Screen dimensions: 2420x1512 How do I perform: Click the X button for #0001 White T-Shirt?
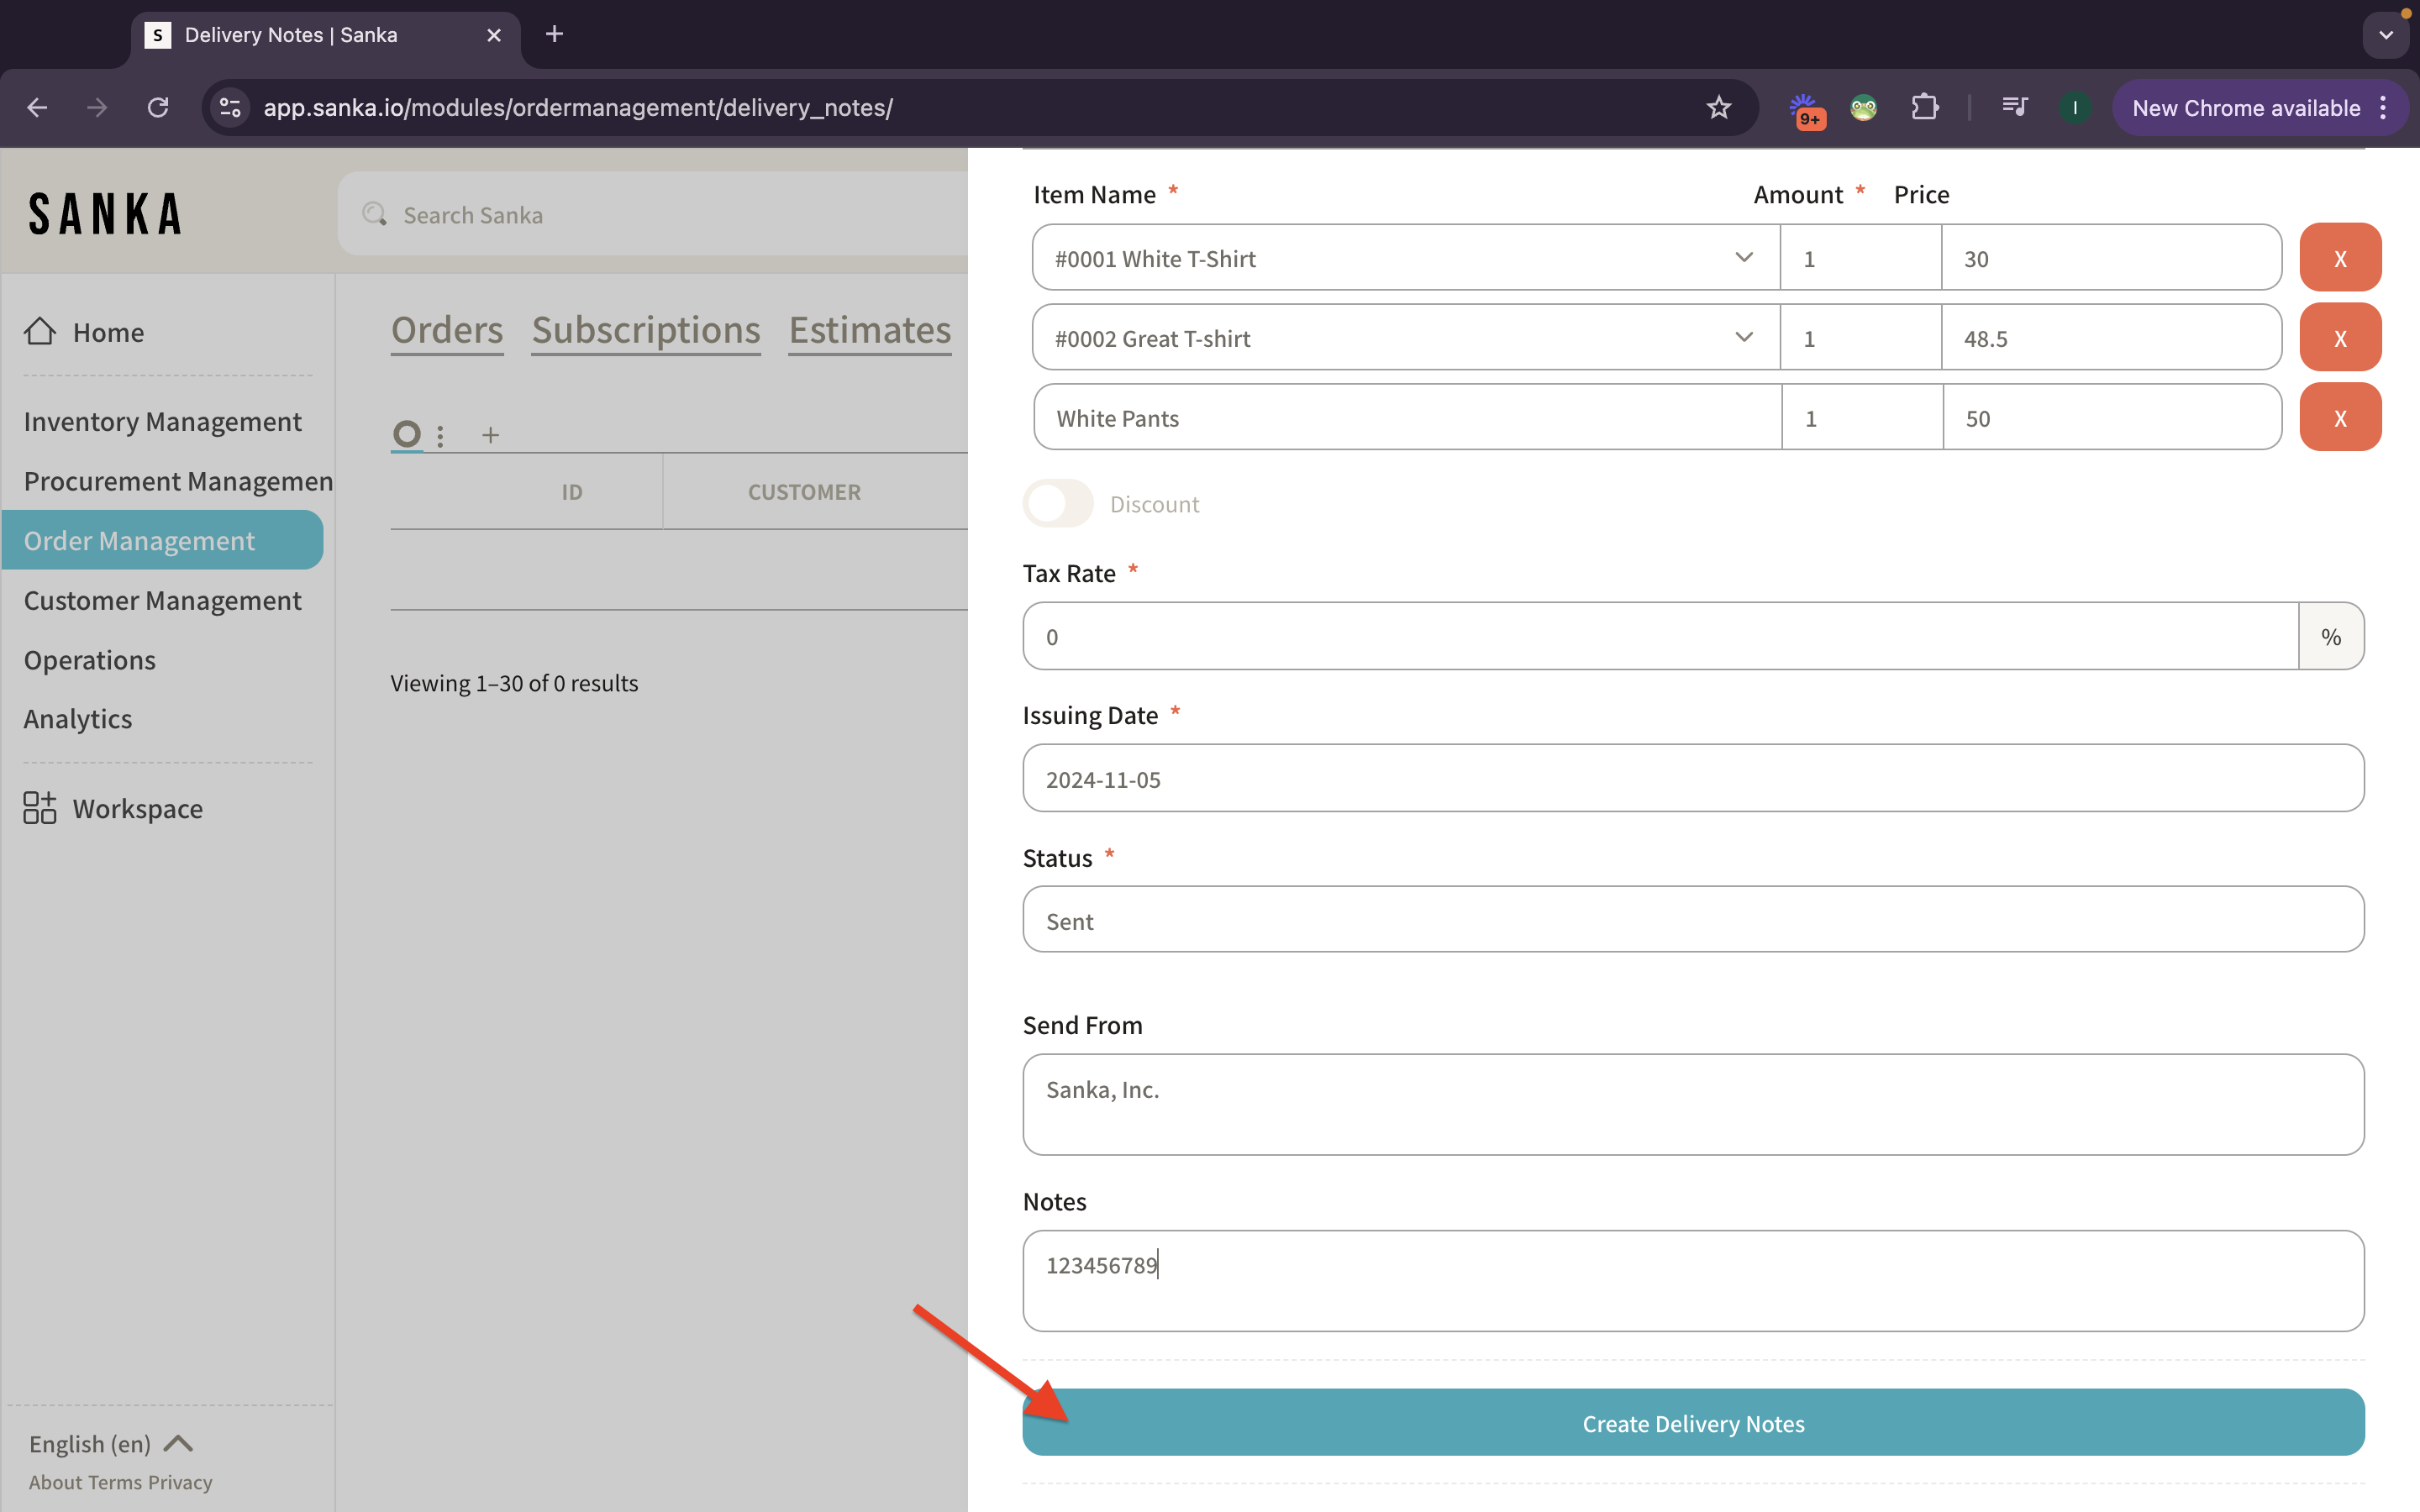point(2342,256)
